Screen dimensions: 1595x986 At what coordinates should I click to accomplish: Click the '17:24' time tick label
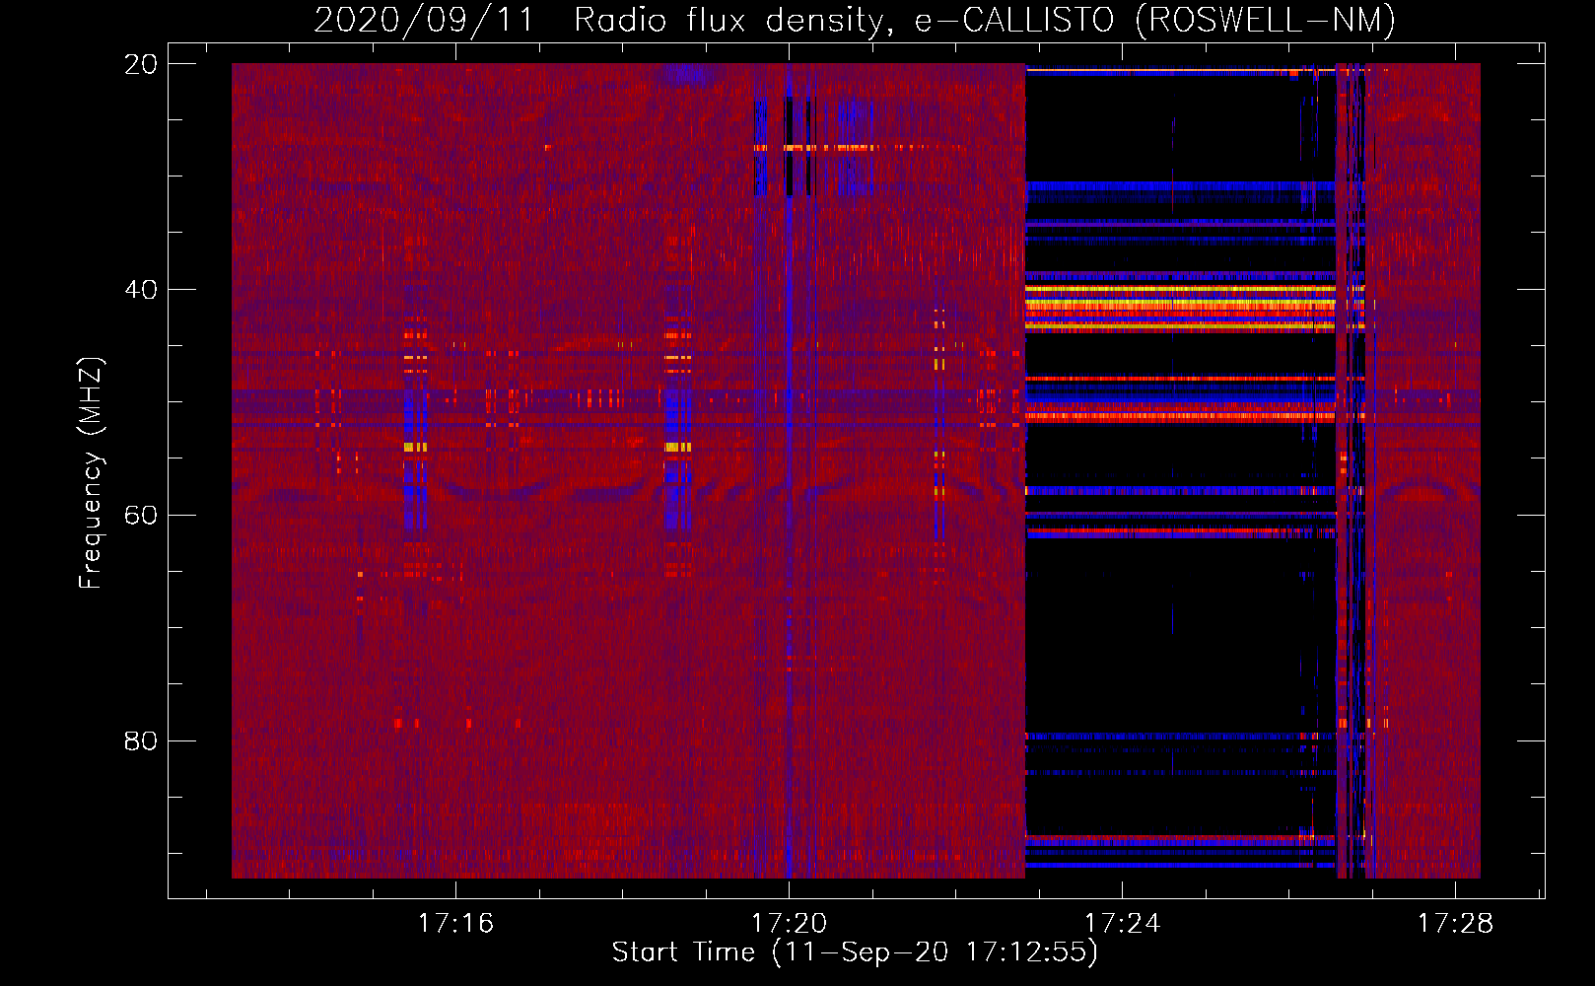(1122, 923)
